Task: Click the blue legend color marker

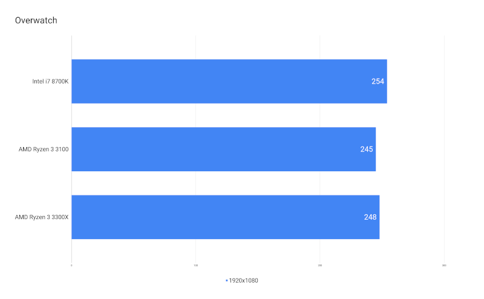Action: click(x=226, y=280)
